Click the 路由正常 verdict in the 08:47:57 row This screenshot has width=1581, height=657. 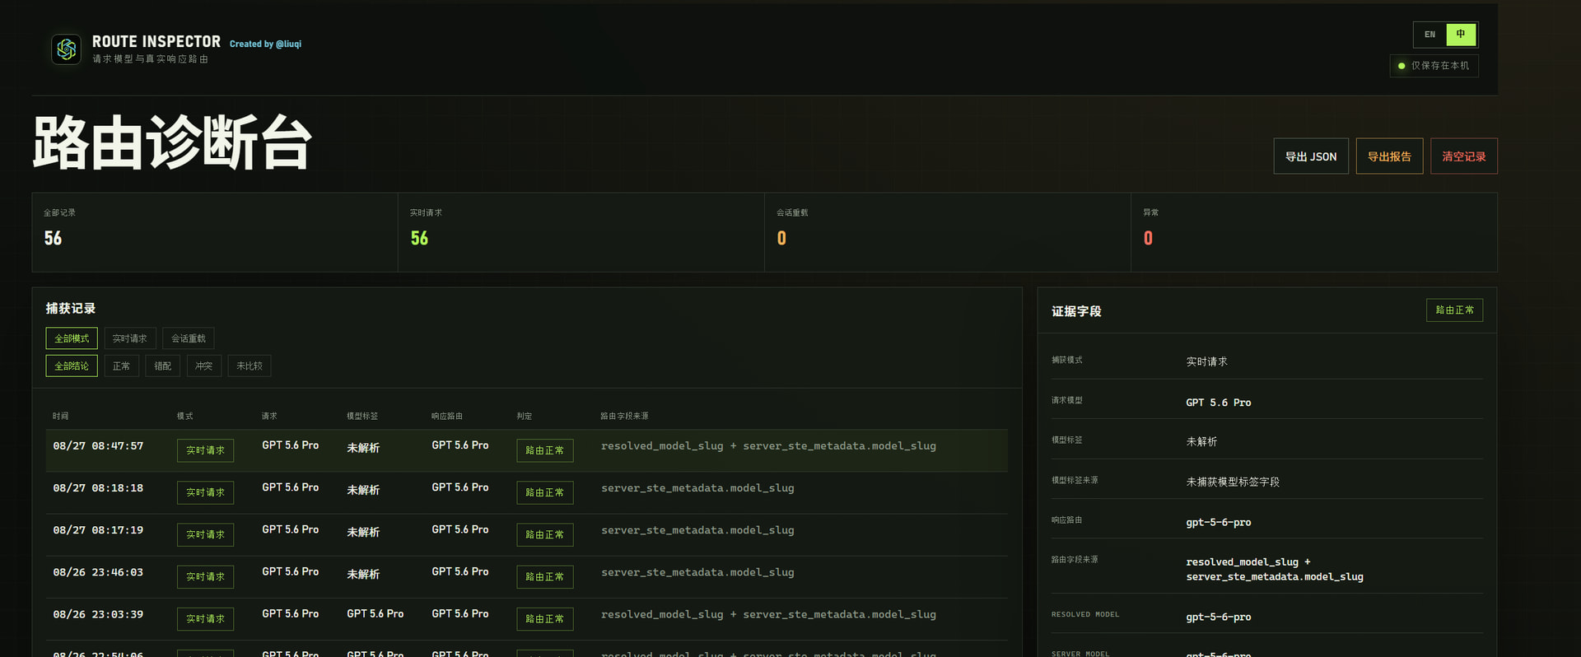click(x=545, y=450)
